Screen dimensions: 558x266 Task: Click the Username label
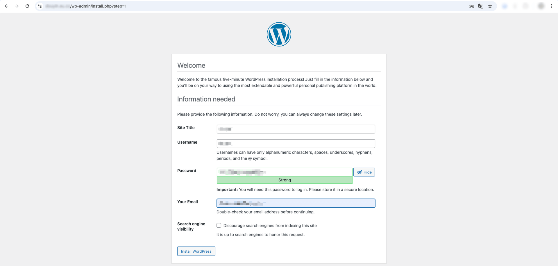[x=187, y=142]
